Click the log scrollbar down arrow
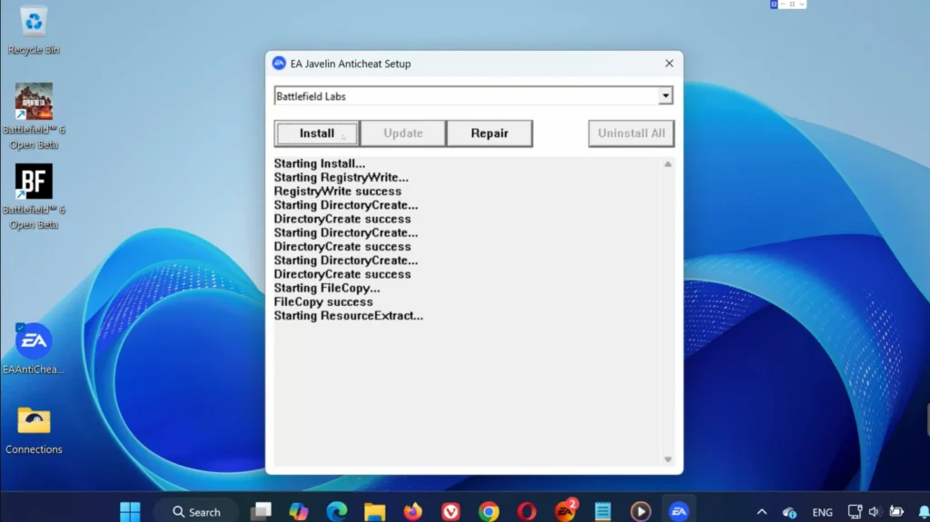 tap(668, 459)
